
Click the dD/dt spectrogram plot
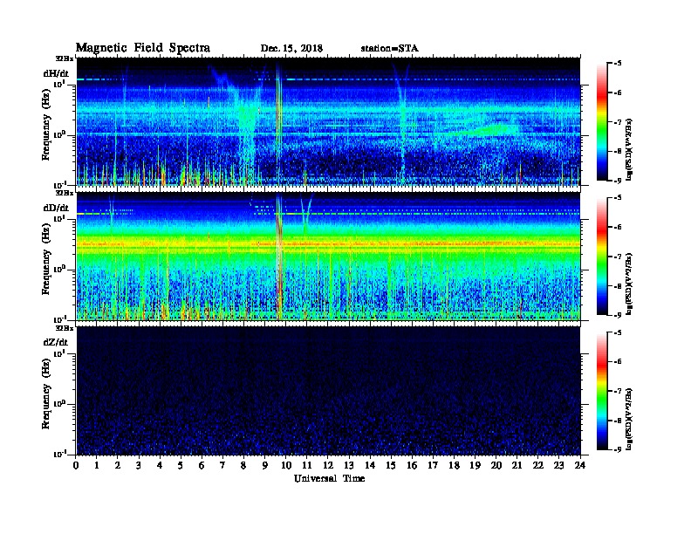328,256
